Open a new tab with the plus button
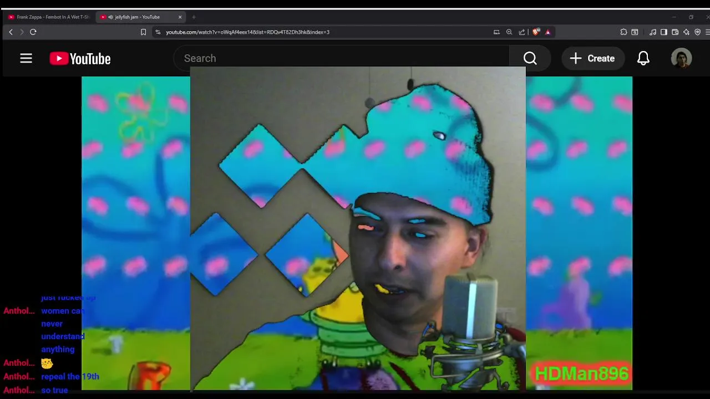The width and height of the screenshot is (710, 399). click(194, 17)
